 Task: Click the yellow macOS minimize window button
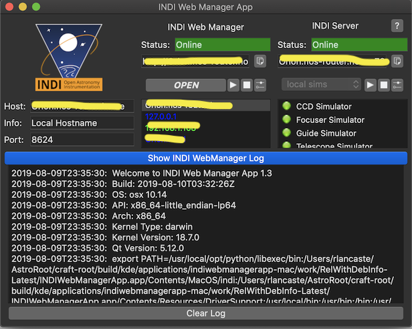(23, 7)
